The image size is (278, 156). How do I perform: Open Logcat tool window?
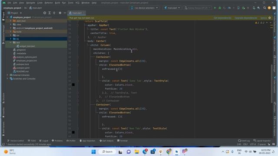(x=44, y=140)
